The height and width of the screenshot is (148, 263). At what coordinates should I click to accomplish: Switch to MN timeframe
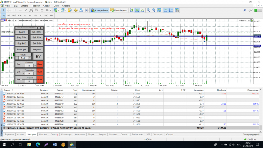point(52,15)
